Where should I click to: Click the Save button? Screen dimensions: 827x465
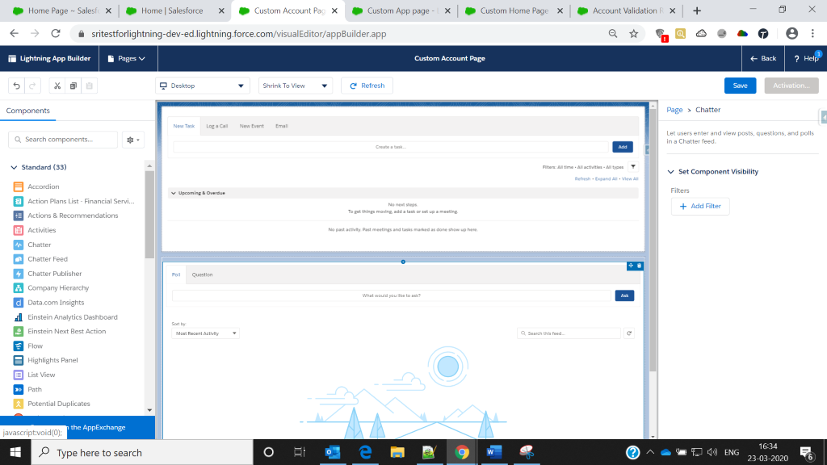[740, 86]
